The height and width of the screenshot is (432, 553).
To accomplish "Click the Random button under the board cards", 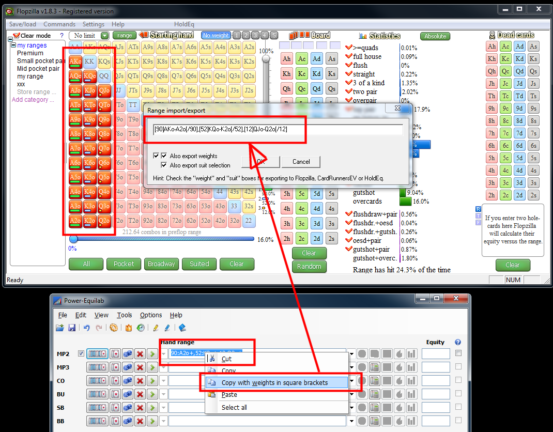I will coord(309,266).
